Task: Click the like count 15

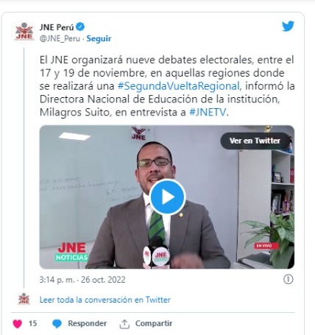Action: (32, 323)
